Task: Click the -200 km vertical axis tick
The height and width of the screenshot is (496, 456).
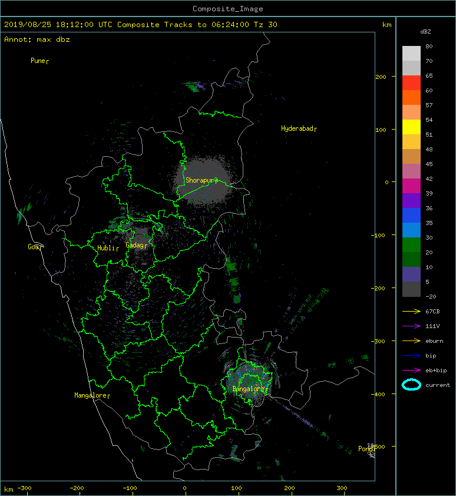Action: 378,288
